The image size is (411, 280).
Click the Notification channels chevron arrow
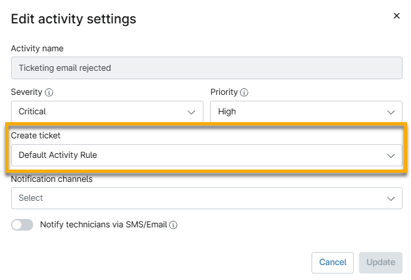(391, 198)
